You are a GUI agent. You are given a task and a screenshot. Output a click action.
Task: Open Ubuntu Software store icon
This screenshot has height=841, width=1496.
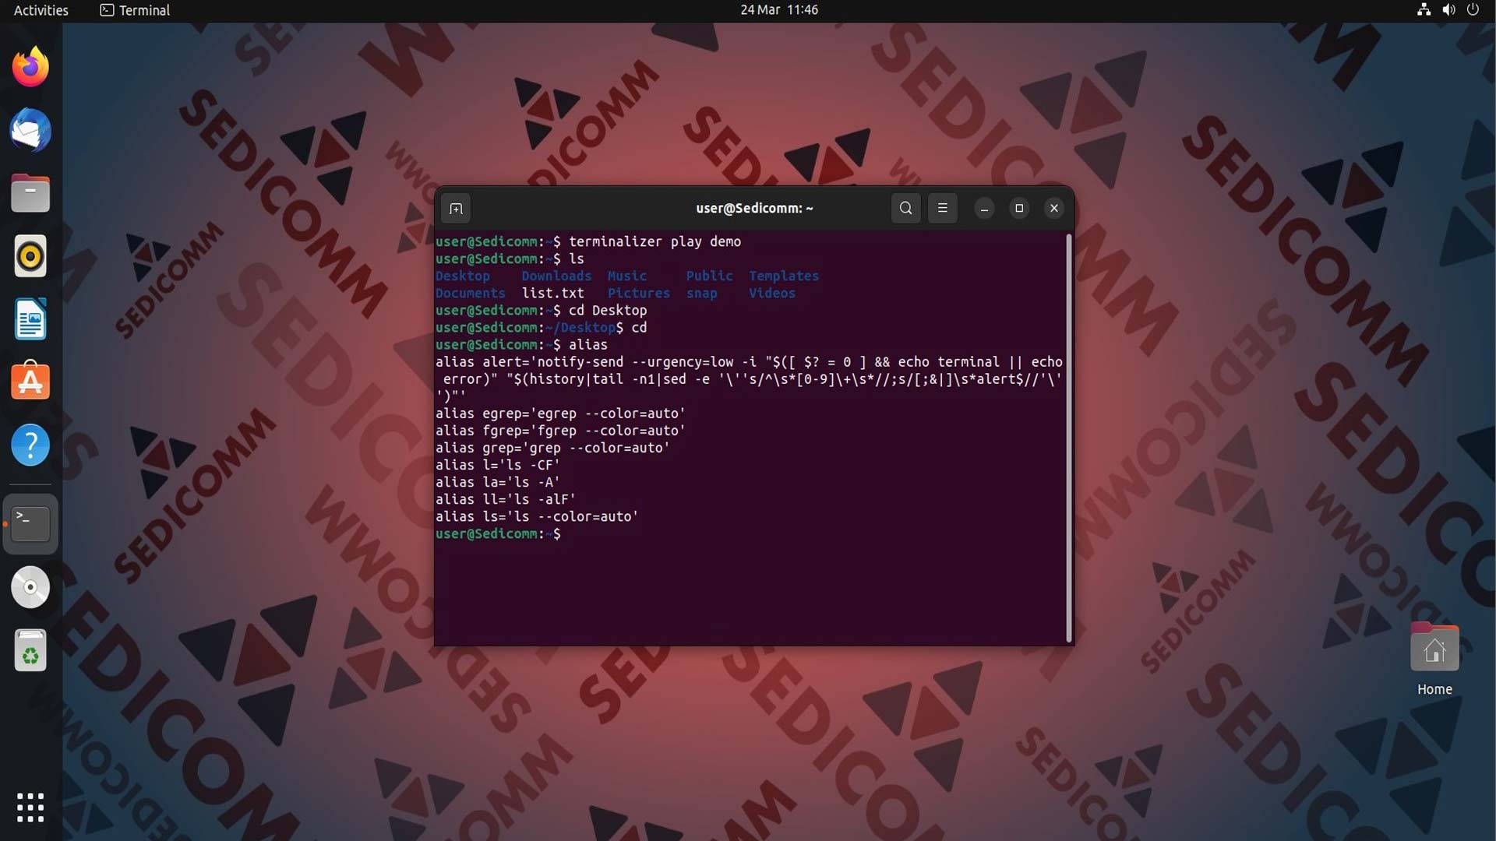(x=30, y=382)
